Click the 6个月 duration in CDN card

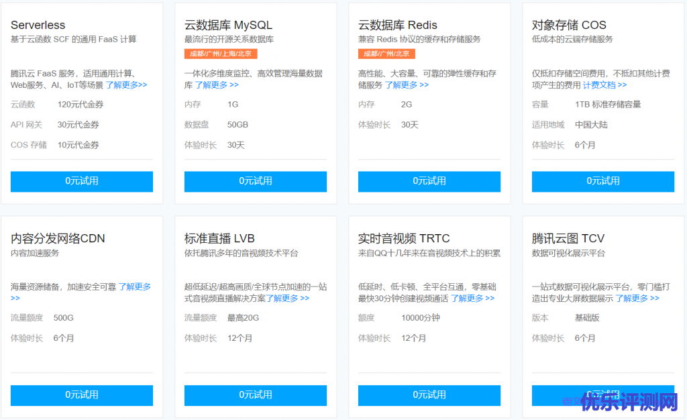[64, 337]
